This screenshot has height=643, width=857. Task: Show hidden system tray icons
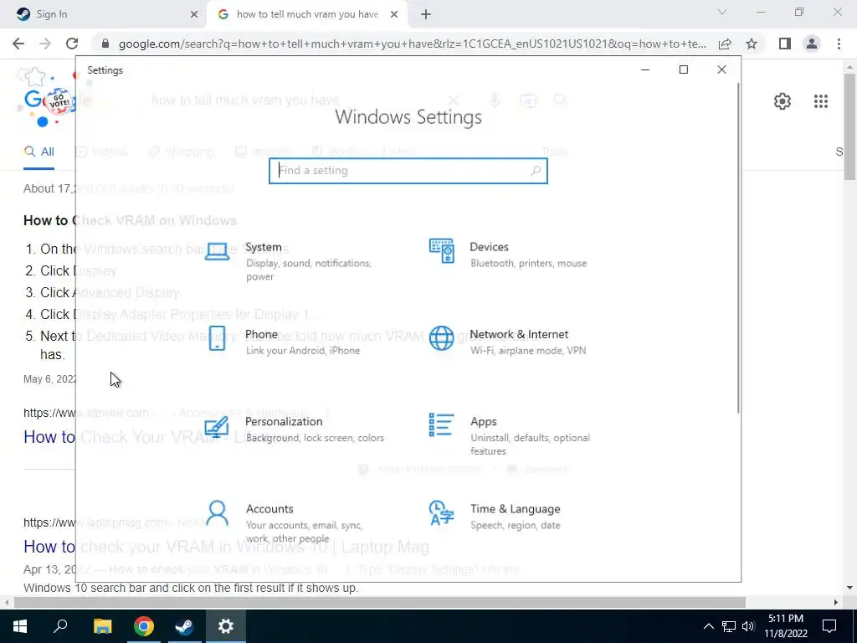click(x=708, y=626)
